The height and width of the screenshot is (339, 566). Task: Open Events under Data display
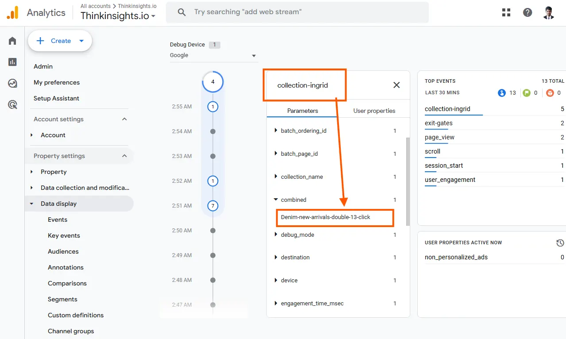58,220
